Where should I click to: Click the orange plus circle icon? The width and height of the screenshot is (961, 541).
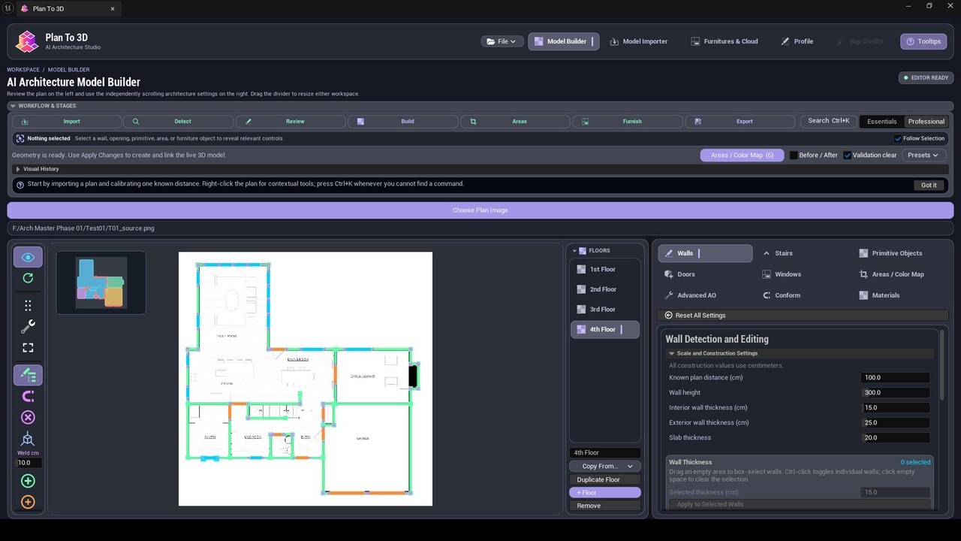pyautogui.click(x=28, y=502)
